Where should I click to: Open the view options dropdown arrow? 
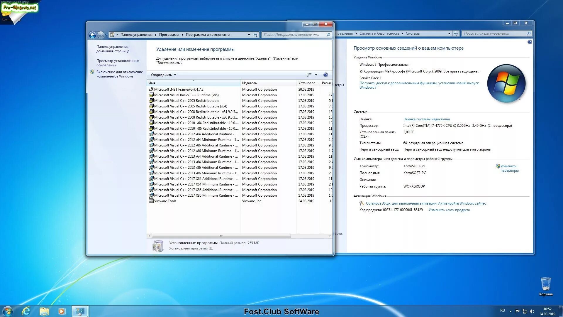[x=316, y=75]
